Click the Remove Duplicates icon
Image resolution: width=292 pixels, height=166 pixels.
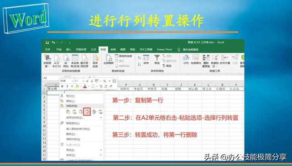(x=206, y=58)
